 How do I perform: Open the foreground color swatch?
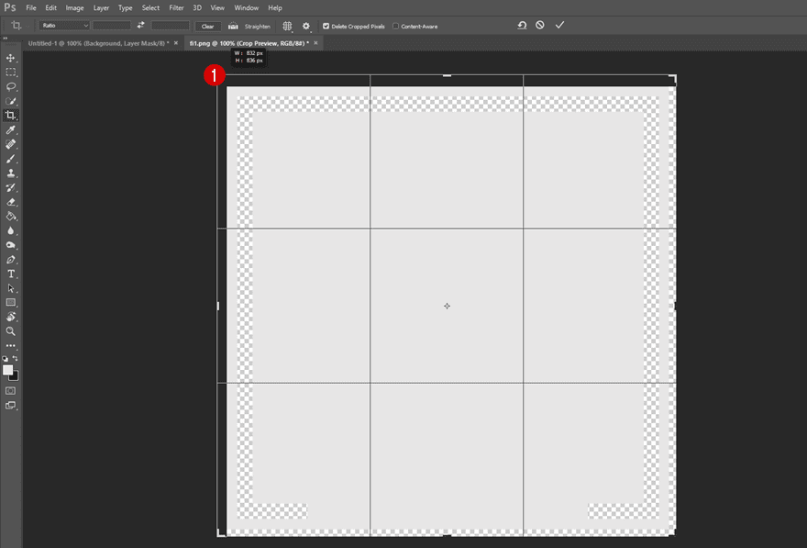7,370
